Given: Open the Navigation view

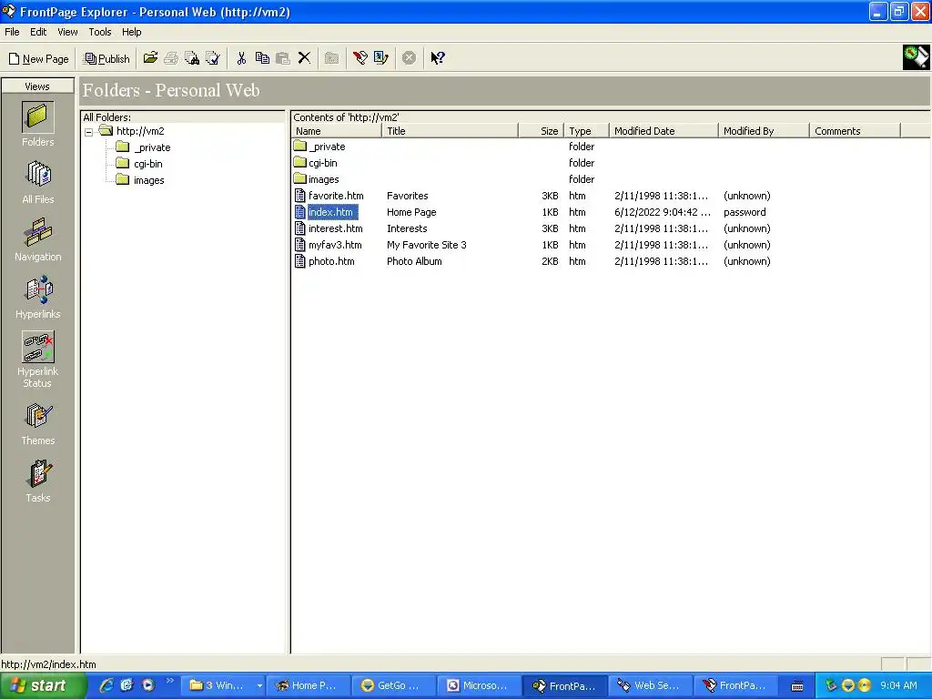Looking at the screenshot, I should click(38, 239).
